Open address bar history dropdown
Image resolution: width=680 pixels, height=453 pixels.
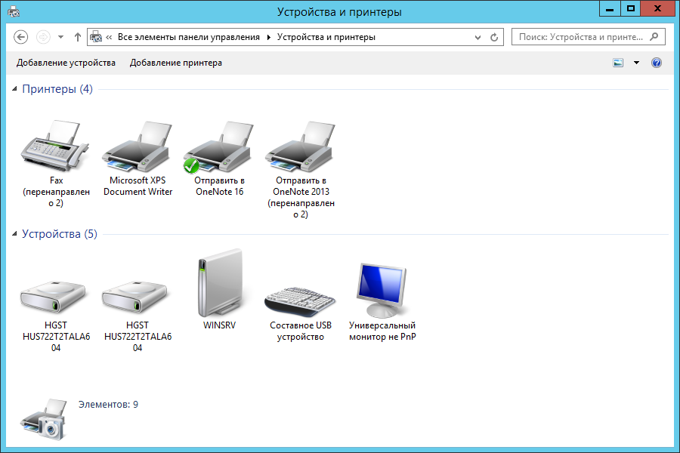pyautogui.click(x=478, y=37)
